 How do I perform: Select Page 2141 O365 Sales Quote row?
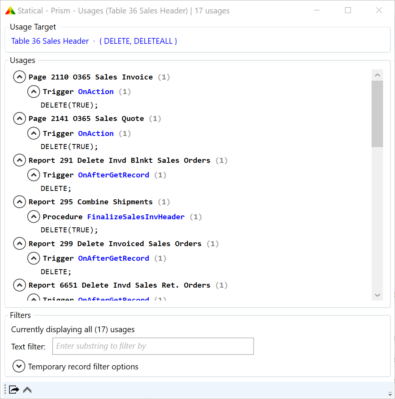[95, 119]
